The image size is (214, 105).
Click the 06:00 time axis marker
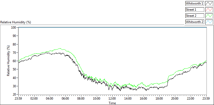point(66,99)
